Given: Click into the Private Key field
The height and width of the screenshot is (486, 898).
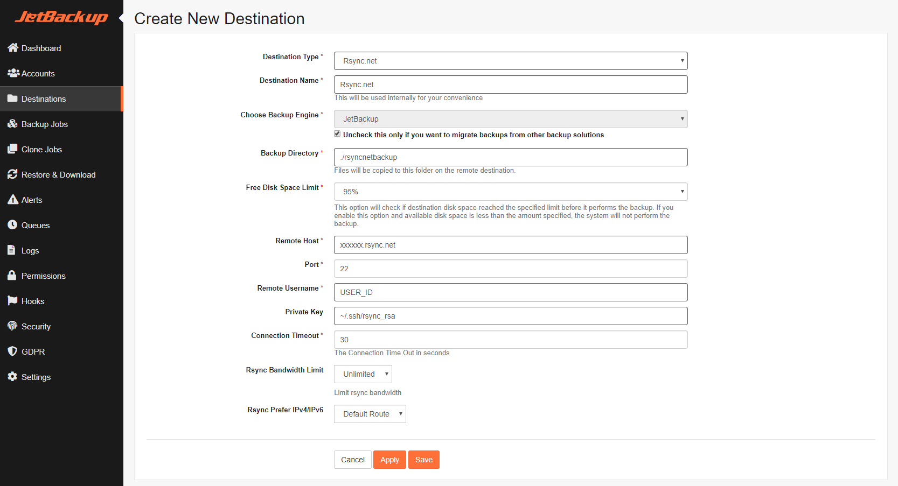Looking at the screenshot, I should (511, 316).
